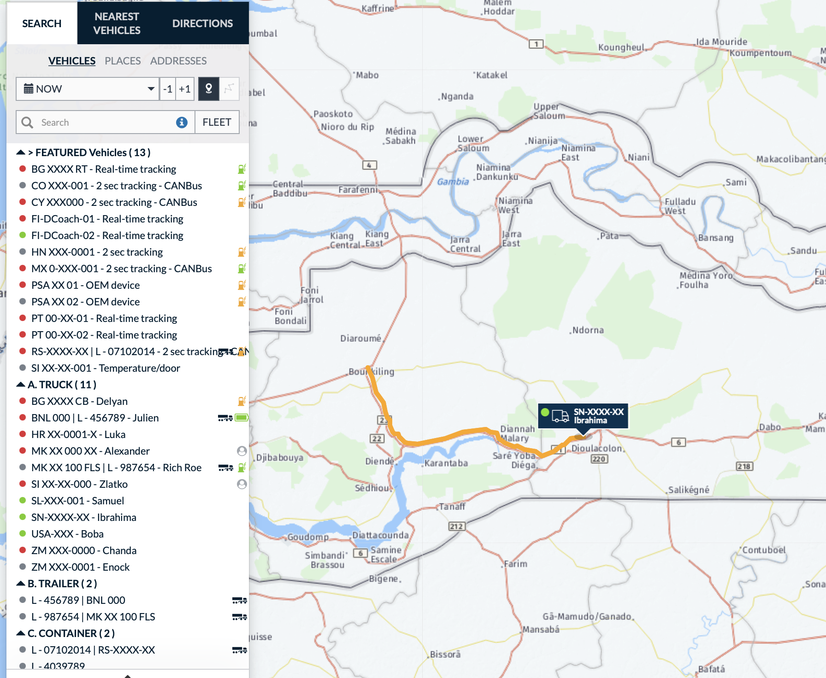
Task: Collapse the B. TRAILER group
Action: click(x=21, y=583)
